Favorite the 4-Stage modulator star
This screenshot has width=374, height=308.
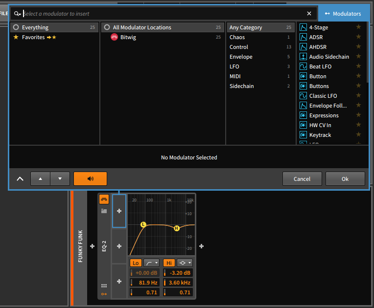click(x=358, y=27)
